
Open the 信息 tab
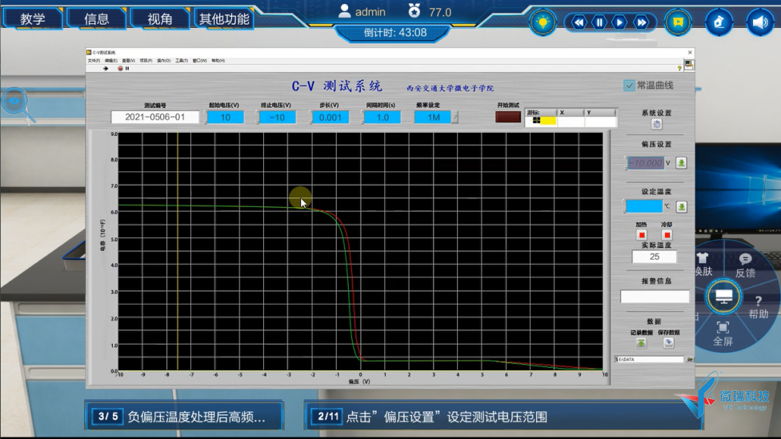pyautogui.click(x=96, y=19)
